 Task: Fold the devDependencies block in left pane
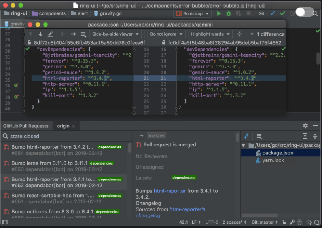pyautogui.click(x=134, y=49)
